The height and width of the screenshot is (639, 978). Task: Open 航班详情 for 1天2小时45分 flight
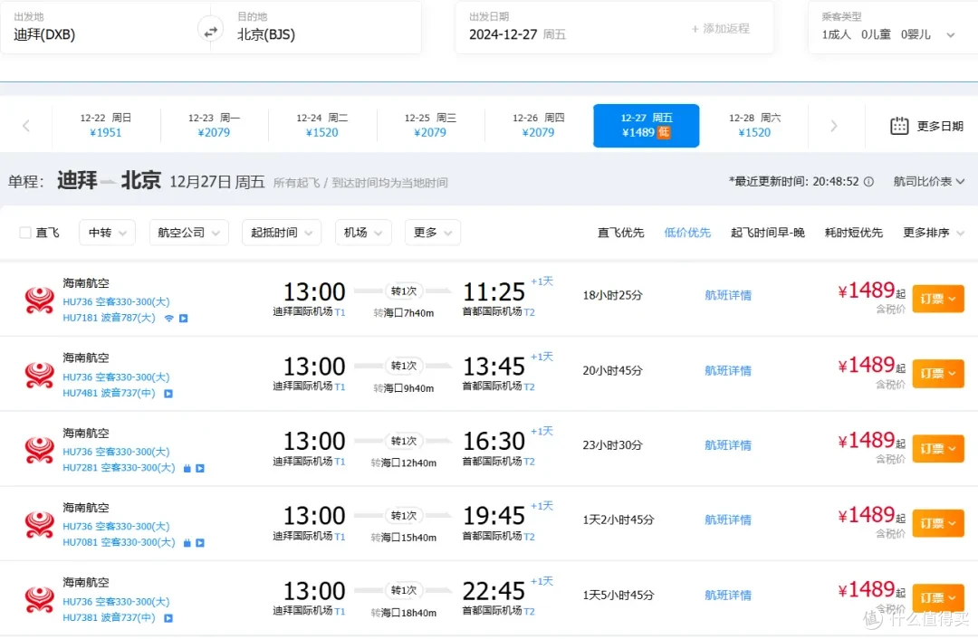click(x=728, y=520)
